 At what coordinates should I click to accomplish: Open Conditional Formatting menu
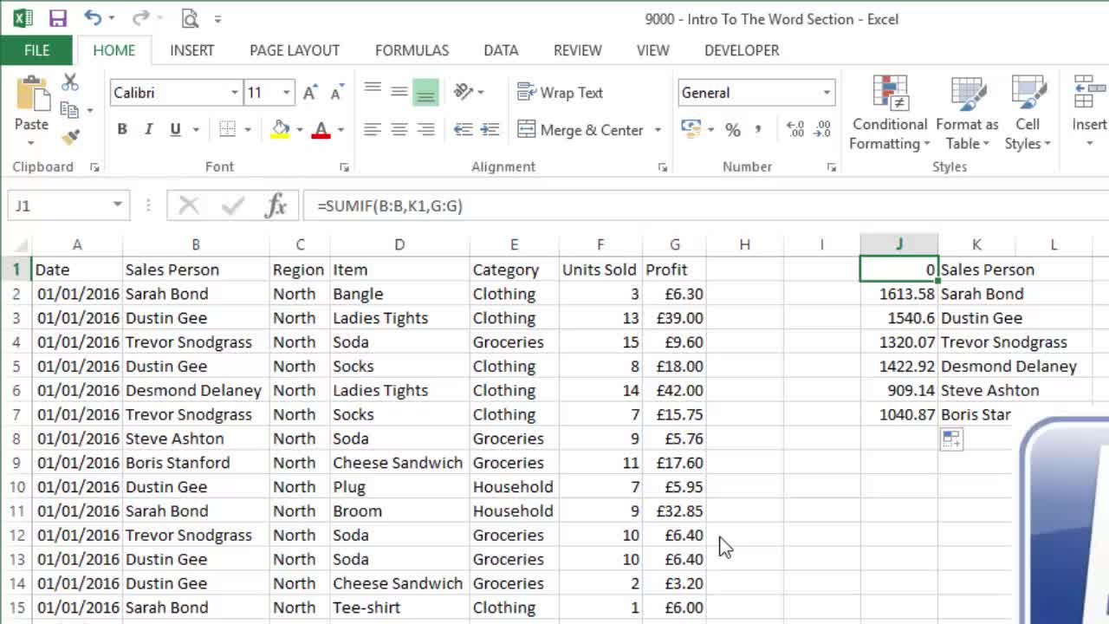point(890,113)
